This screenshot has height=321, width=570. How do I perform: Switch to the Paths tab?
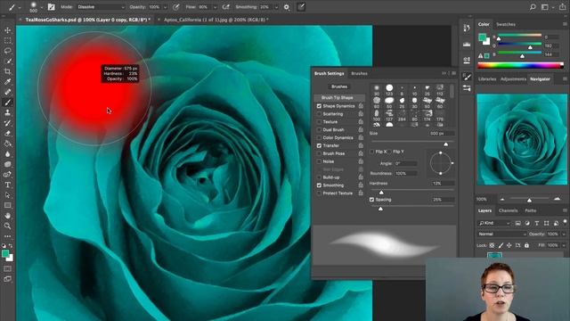[530, 210]
